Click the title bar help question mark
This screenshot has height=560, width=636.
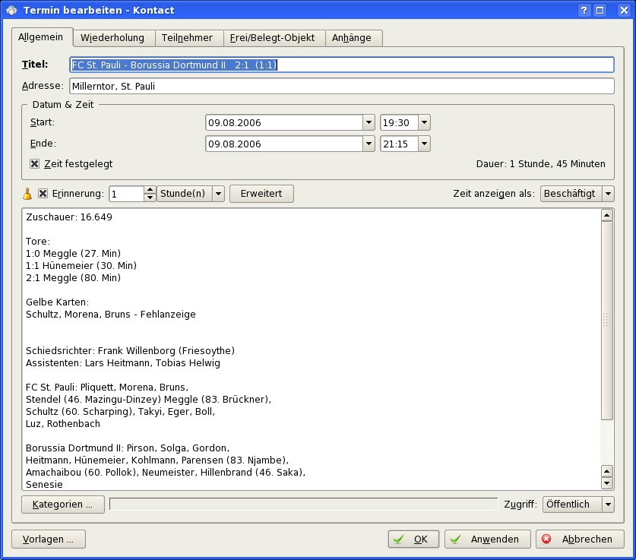click(x=584, y=10)
